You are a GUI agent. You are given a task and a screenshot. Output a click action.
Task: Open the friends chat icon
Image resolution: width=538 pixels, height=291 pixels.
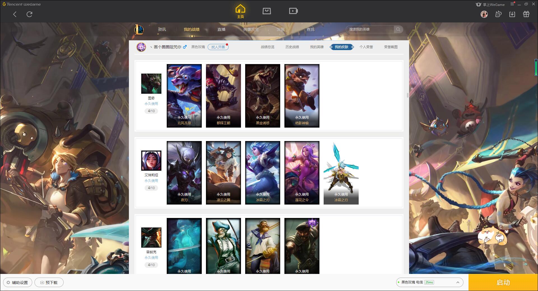(498, 14)
